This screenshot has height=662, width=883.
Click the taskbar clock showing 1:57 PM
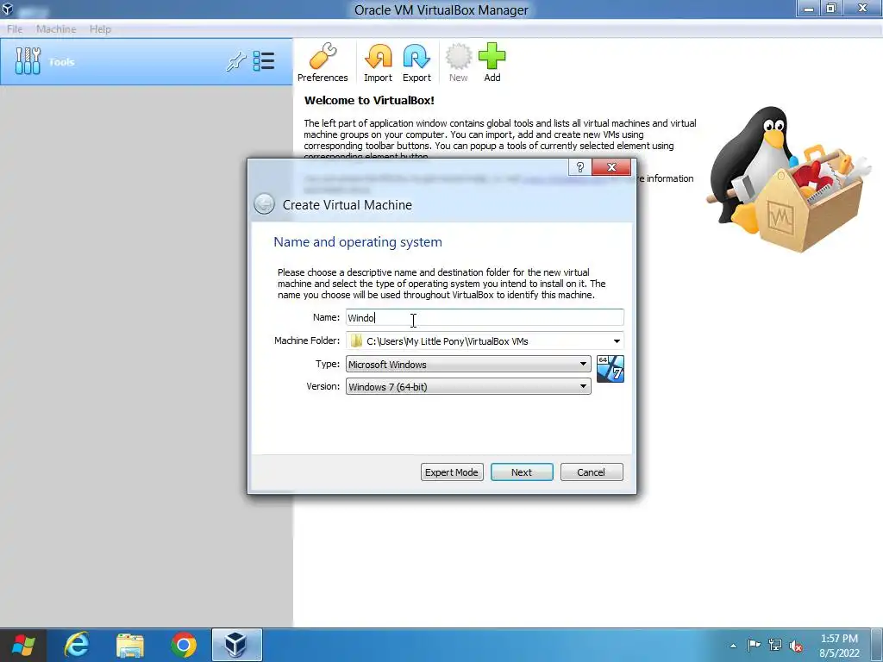point(839,646)
